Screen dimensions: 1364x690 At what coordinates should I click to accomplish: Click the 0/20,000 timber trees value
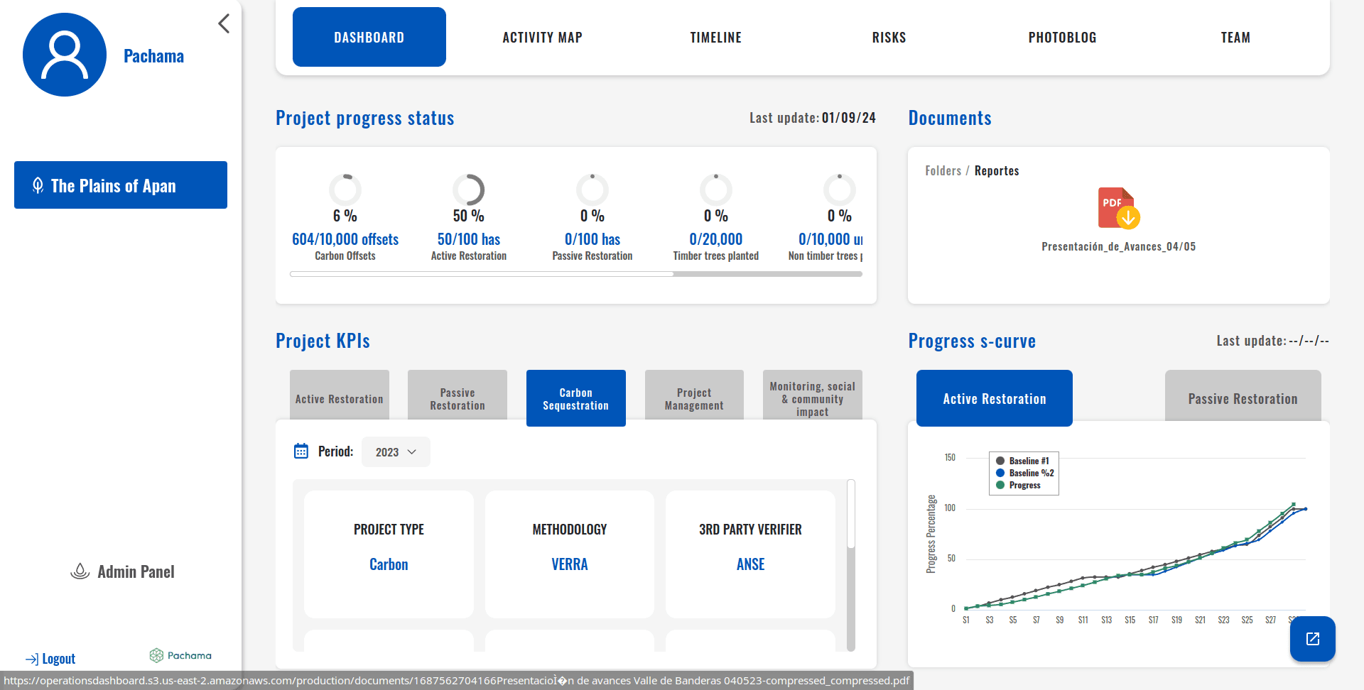(716, 239)
